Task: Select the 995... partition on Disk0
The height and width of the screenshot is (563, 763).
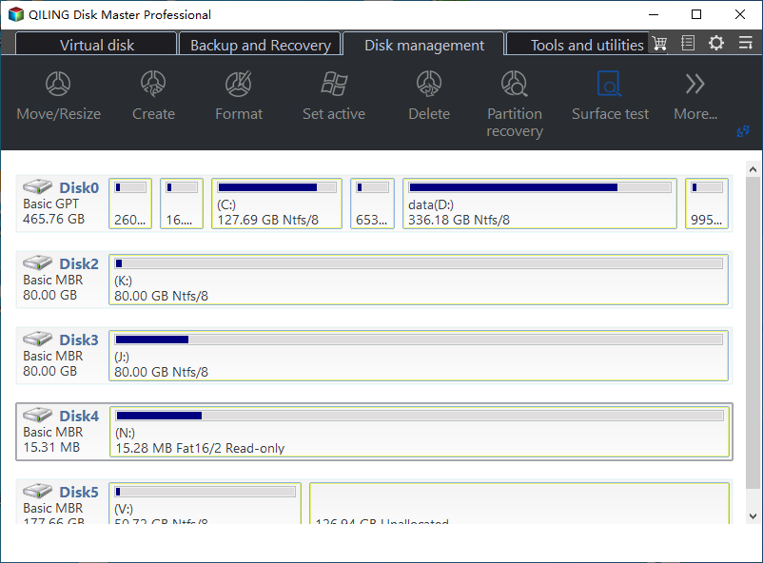Action: 707,204
